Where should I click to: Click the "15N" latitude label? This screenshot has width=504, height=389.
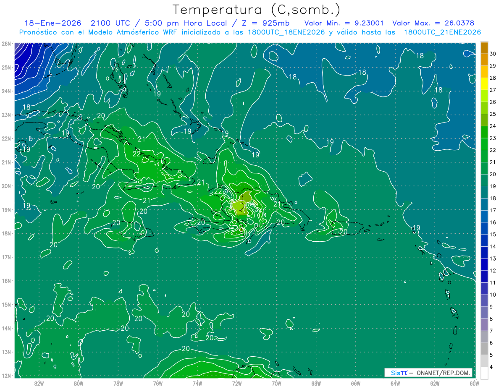pos(6,304)
